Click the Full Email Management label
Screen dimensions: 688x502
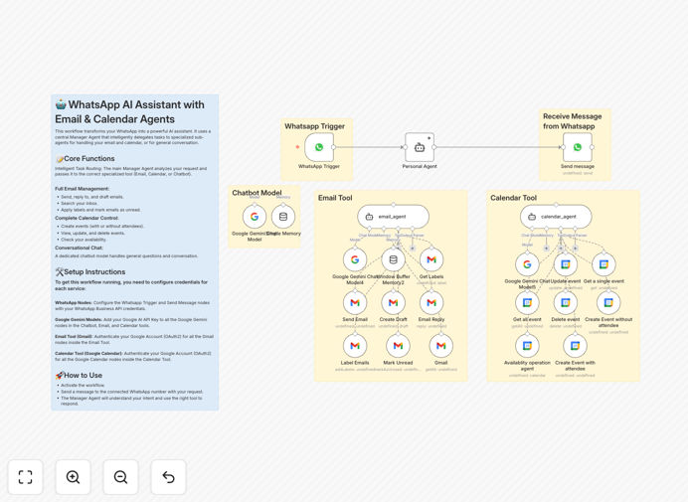[x=83, y=189]
